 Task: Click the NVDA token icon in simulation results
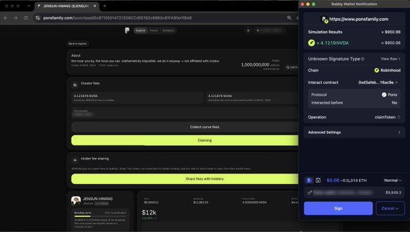(311, 43)
